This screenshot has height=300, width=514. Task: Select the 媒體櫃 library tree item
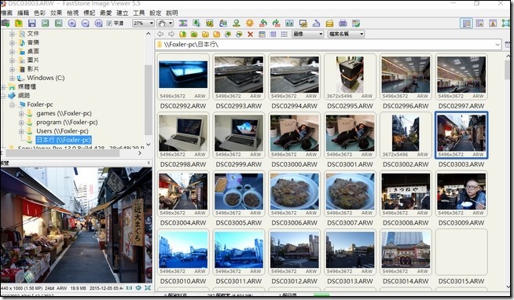point(27,87)
